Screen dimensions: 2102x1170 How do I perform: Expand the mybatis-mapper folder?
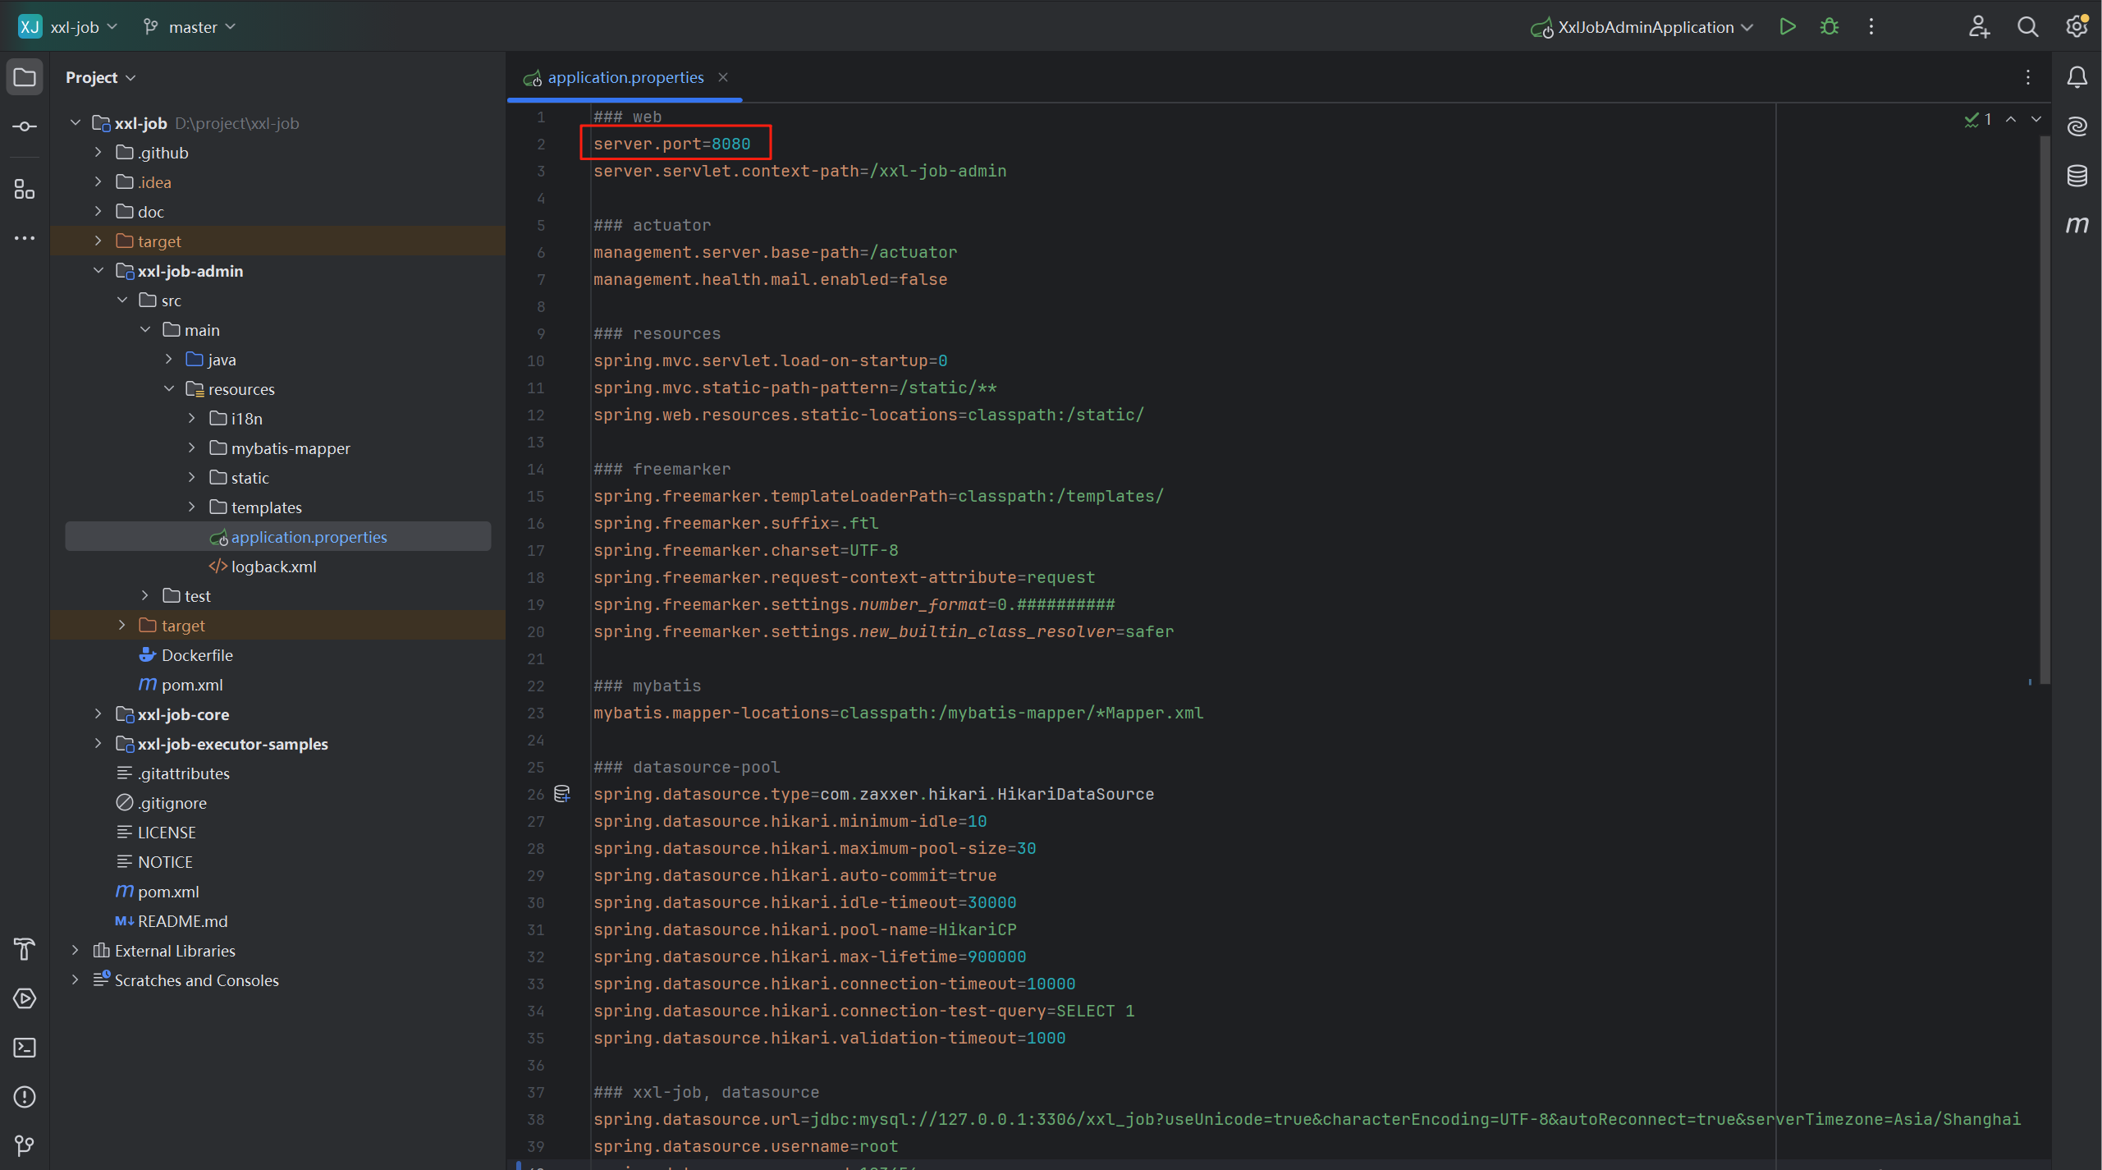click(x=192, y=448)
